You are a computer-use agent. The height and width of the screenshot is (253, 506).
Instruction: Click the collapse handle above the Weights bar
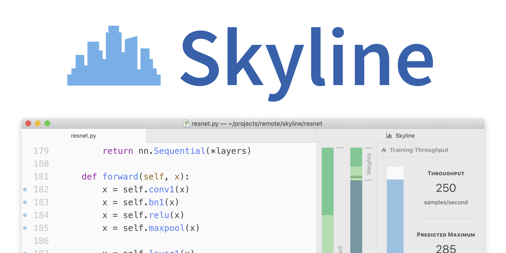pyautogui.click(x=369, y=148)
